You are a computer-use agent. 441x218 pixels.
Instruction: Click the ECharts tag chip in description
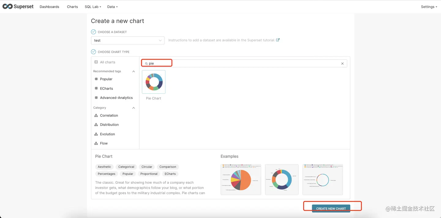170,174
